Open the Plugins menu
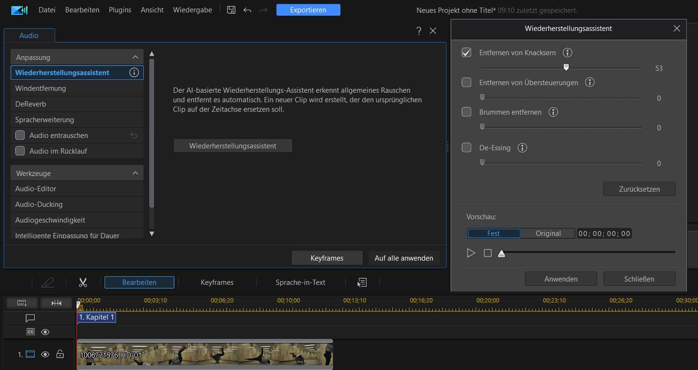698x370 pixels. (x=120, y=10)
